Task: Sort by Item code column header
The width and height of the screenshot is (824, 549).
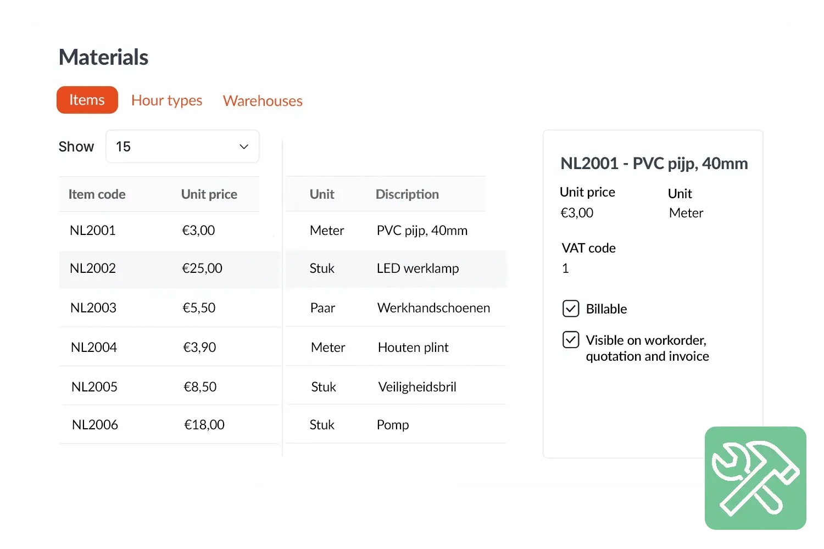Action: coord(97,194)
